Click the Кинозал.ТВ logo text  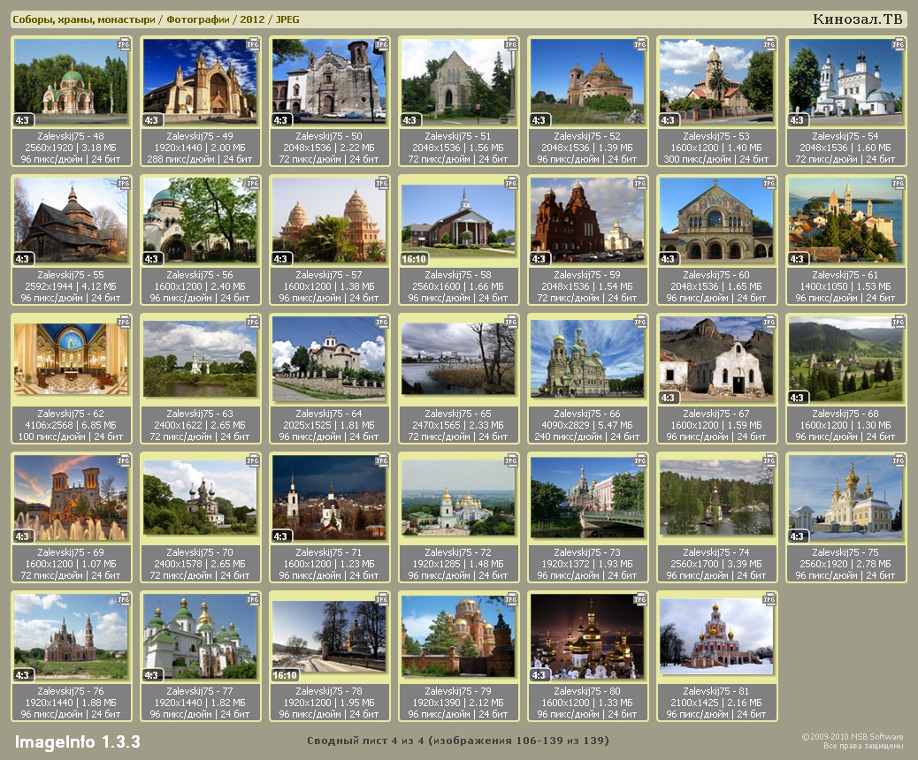[857, 19]
